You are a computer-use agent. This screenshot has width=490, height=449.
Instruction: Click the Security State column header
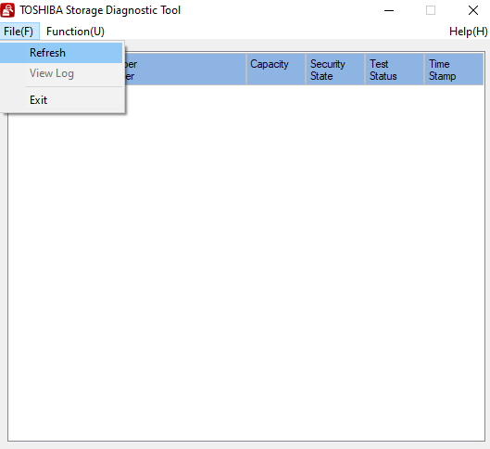pos(335,70)
